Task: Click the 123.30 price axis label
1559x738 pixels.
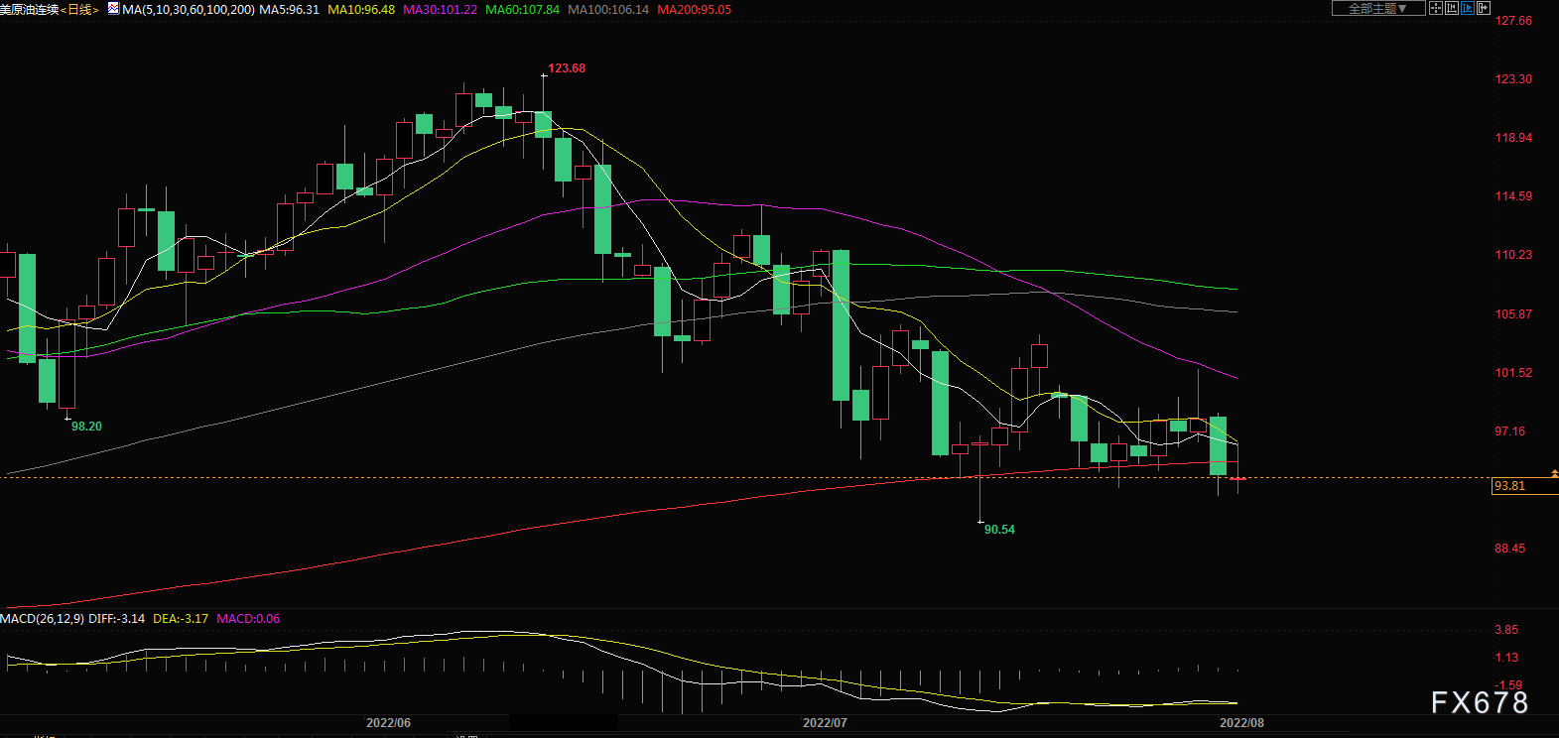Action: (x=1513, y=79)
